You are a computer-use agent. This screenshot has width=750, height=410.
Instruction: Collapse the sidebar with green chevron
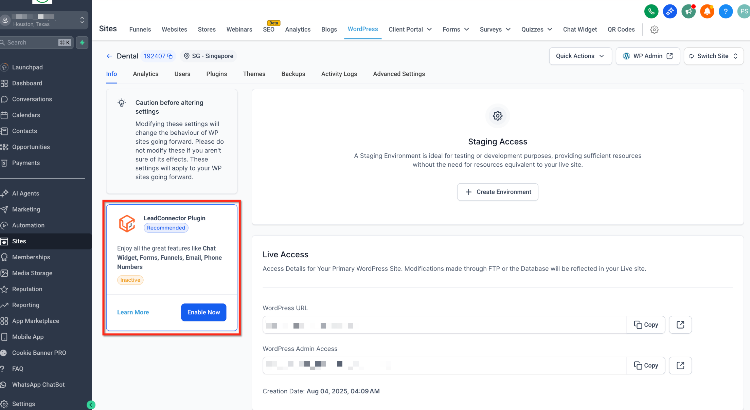point(91,405)
